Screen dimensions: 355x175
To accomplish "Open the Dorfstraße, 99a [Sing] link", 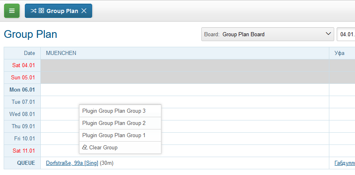I will click(x=72, y=163).
